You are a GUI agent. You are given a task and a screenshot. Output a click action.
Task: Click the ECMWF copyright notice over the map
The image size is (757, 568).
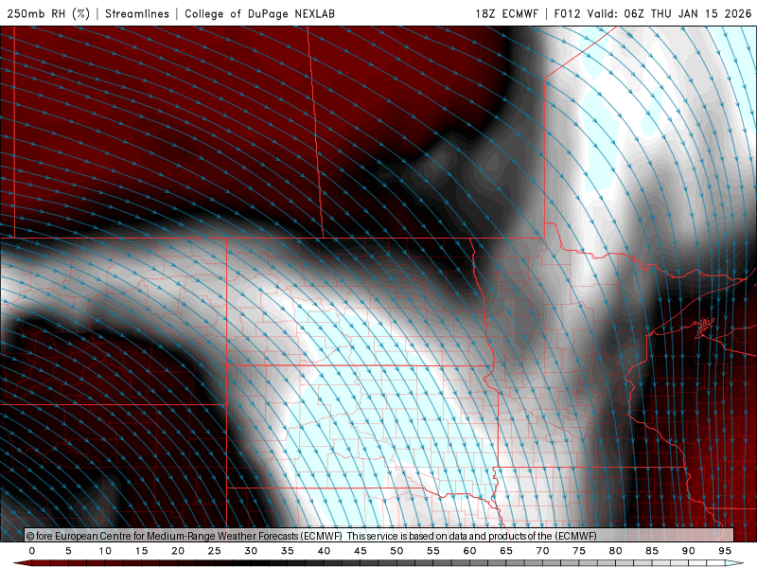click(x=311, y=536)
